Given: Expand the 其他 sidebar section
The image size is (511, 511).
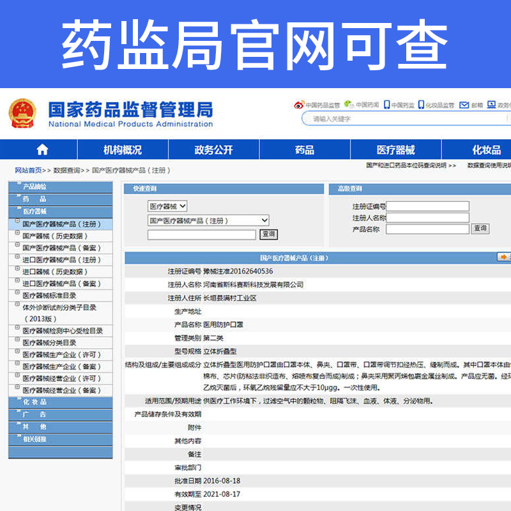Looking at the screenshot, I should [x=61, y=427].
